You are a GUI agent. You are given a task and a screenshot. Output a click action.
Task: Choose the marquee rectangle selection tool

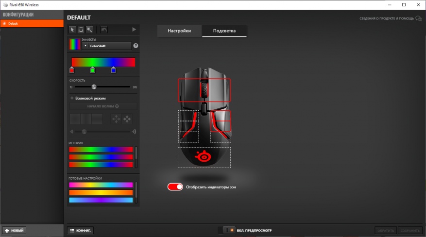(81, 30)
